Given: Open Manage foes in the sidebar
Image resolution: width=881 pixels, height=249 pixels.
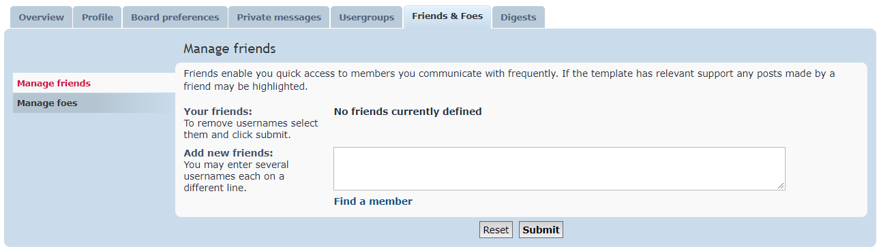Looking at the screenshot, I should [x=94, y=103].
